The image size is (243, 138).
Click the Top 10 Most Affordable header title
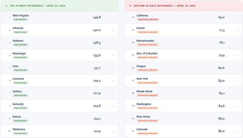(37, 6)
